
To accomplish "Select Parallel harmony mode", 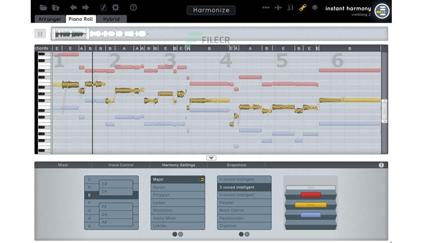I will click(244, 203).
